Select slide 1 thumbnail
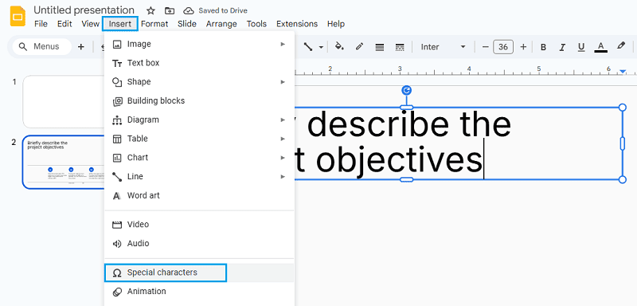 point(64,101)
